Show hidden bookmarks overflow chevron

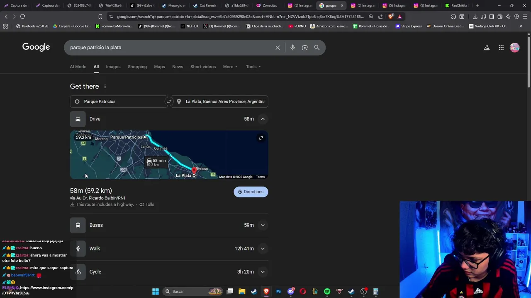(521, 26)
